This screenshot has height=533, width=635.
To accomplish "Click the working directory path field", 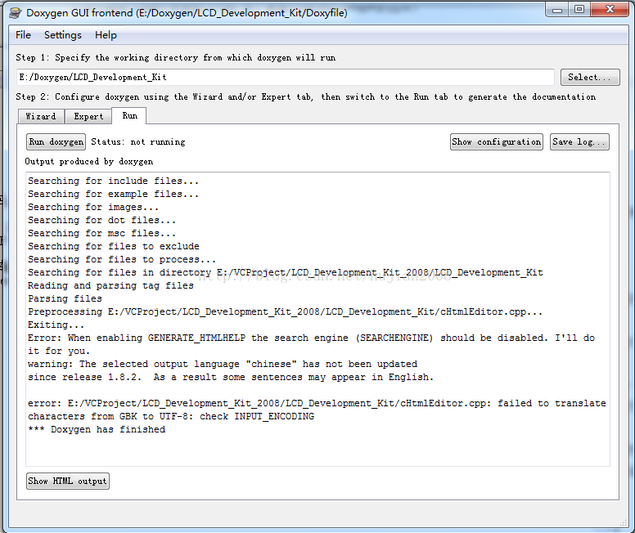I will point(286,78).
